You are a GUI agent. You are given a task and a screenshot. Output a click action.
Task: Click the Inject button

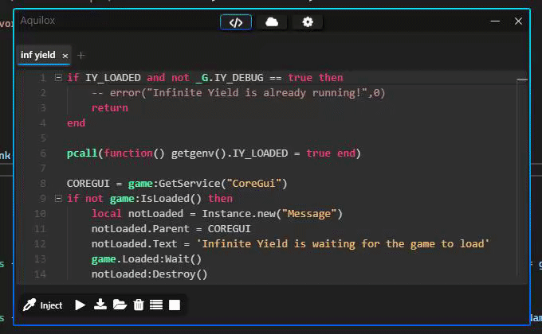pos(43,305)
